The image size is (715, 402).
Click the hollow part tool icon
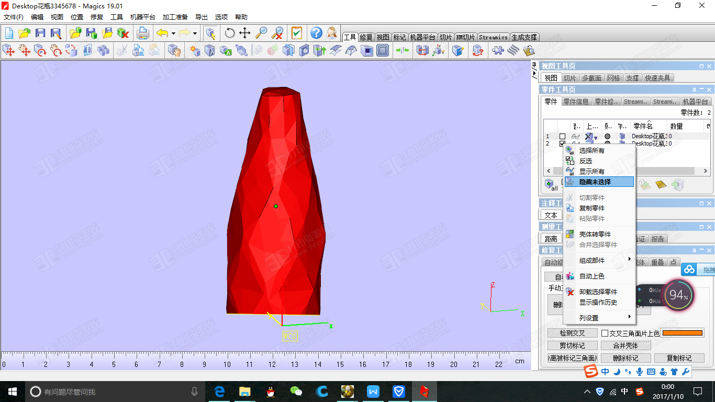click(x=367, y=50)
